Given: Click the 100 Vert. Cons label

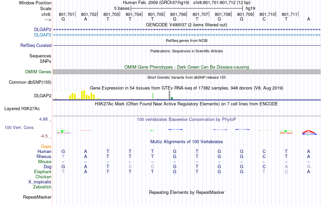Looking at the screenshot, I should [x=19, y=127].
